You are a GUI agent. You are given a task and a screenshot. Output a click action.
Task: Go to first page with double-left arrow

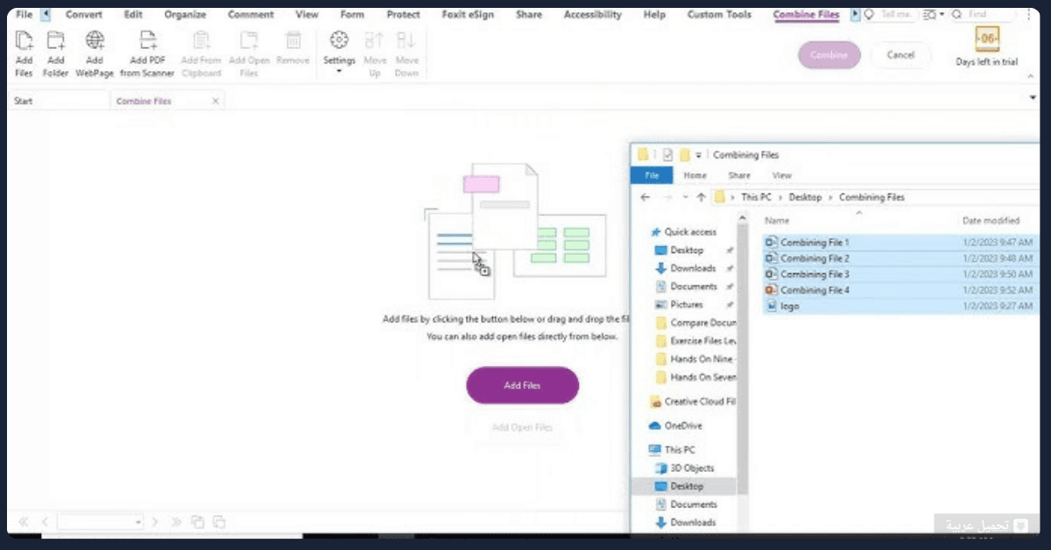tap(24, 522)
